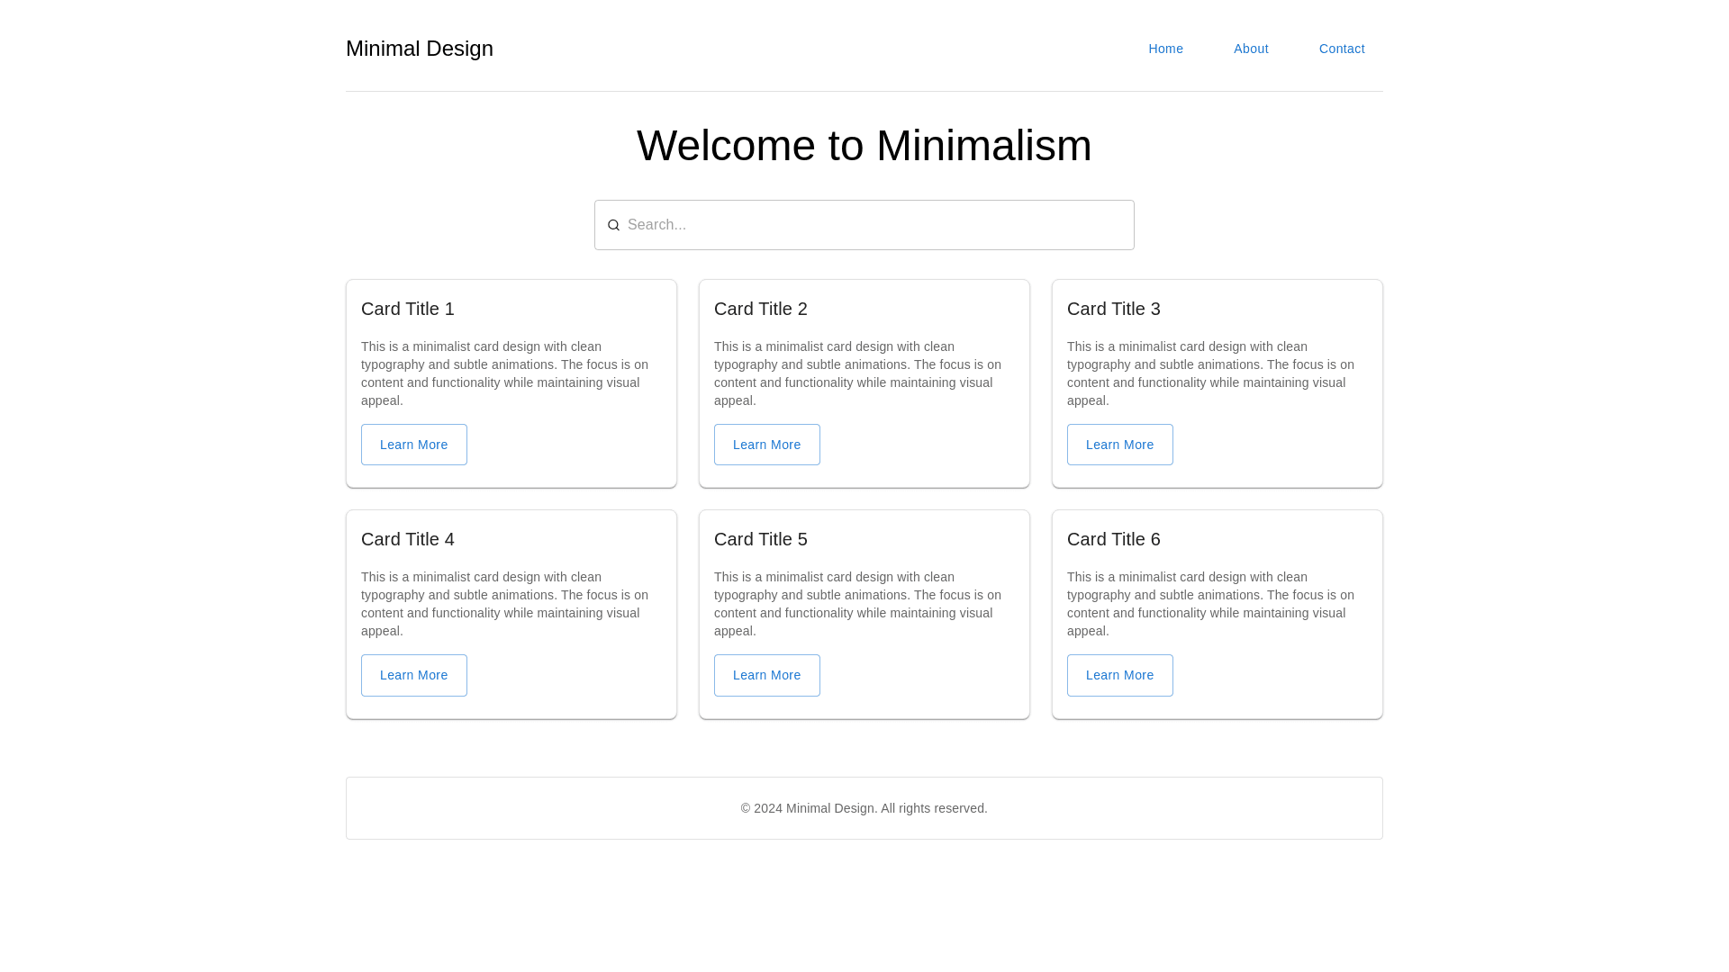
Task: Click the Welcome to Minimalism heading
Action: [x=864, y=146]
